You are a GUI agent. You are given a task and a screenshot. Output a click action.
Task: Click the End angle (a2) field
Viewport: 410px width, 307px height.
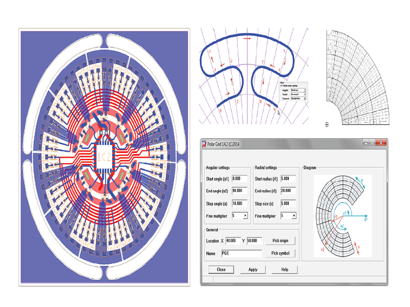point(240,191)
